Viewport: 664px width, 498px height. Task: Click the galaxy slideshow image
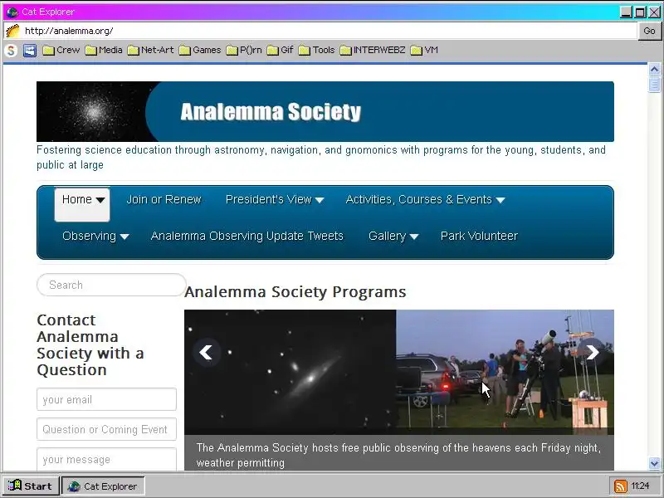tap(290, 372)
